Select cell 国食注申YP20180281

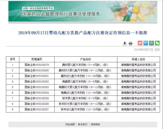click(37, 76)
